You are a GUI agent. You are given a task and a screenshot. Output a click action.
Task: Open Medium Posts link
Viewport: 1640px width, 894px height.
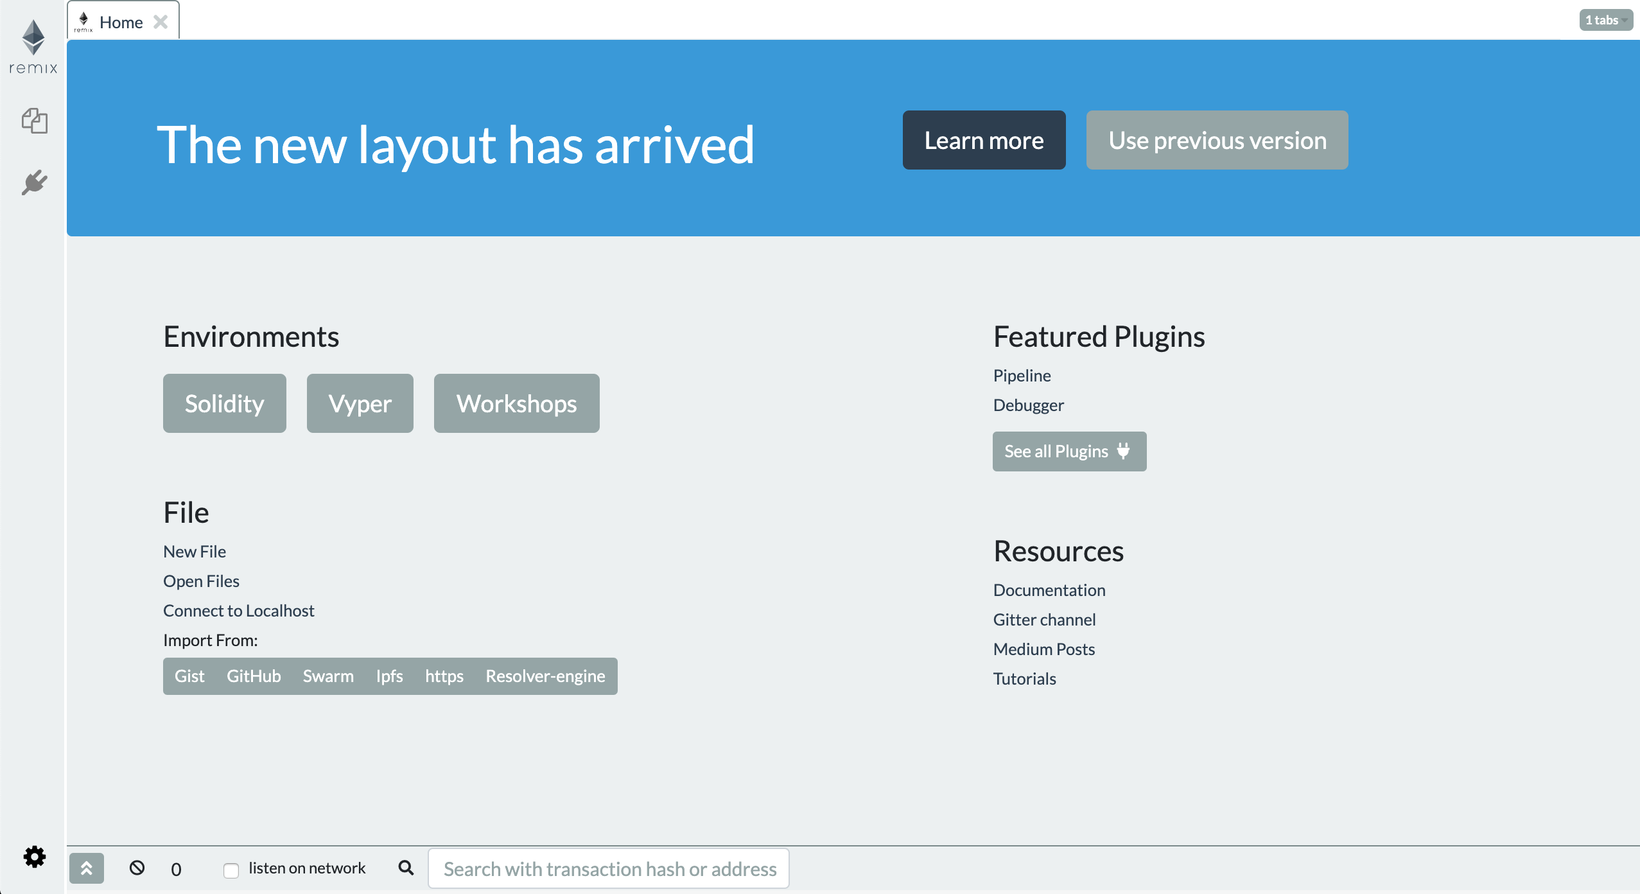[x=1044, y=649]
